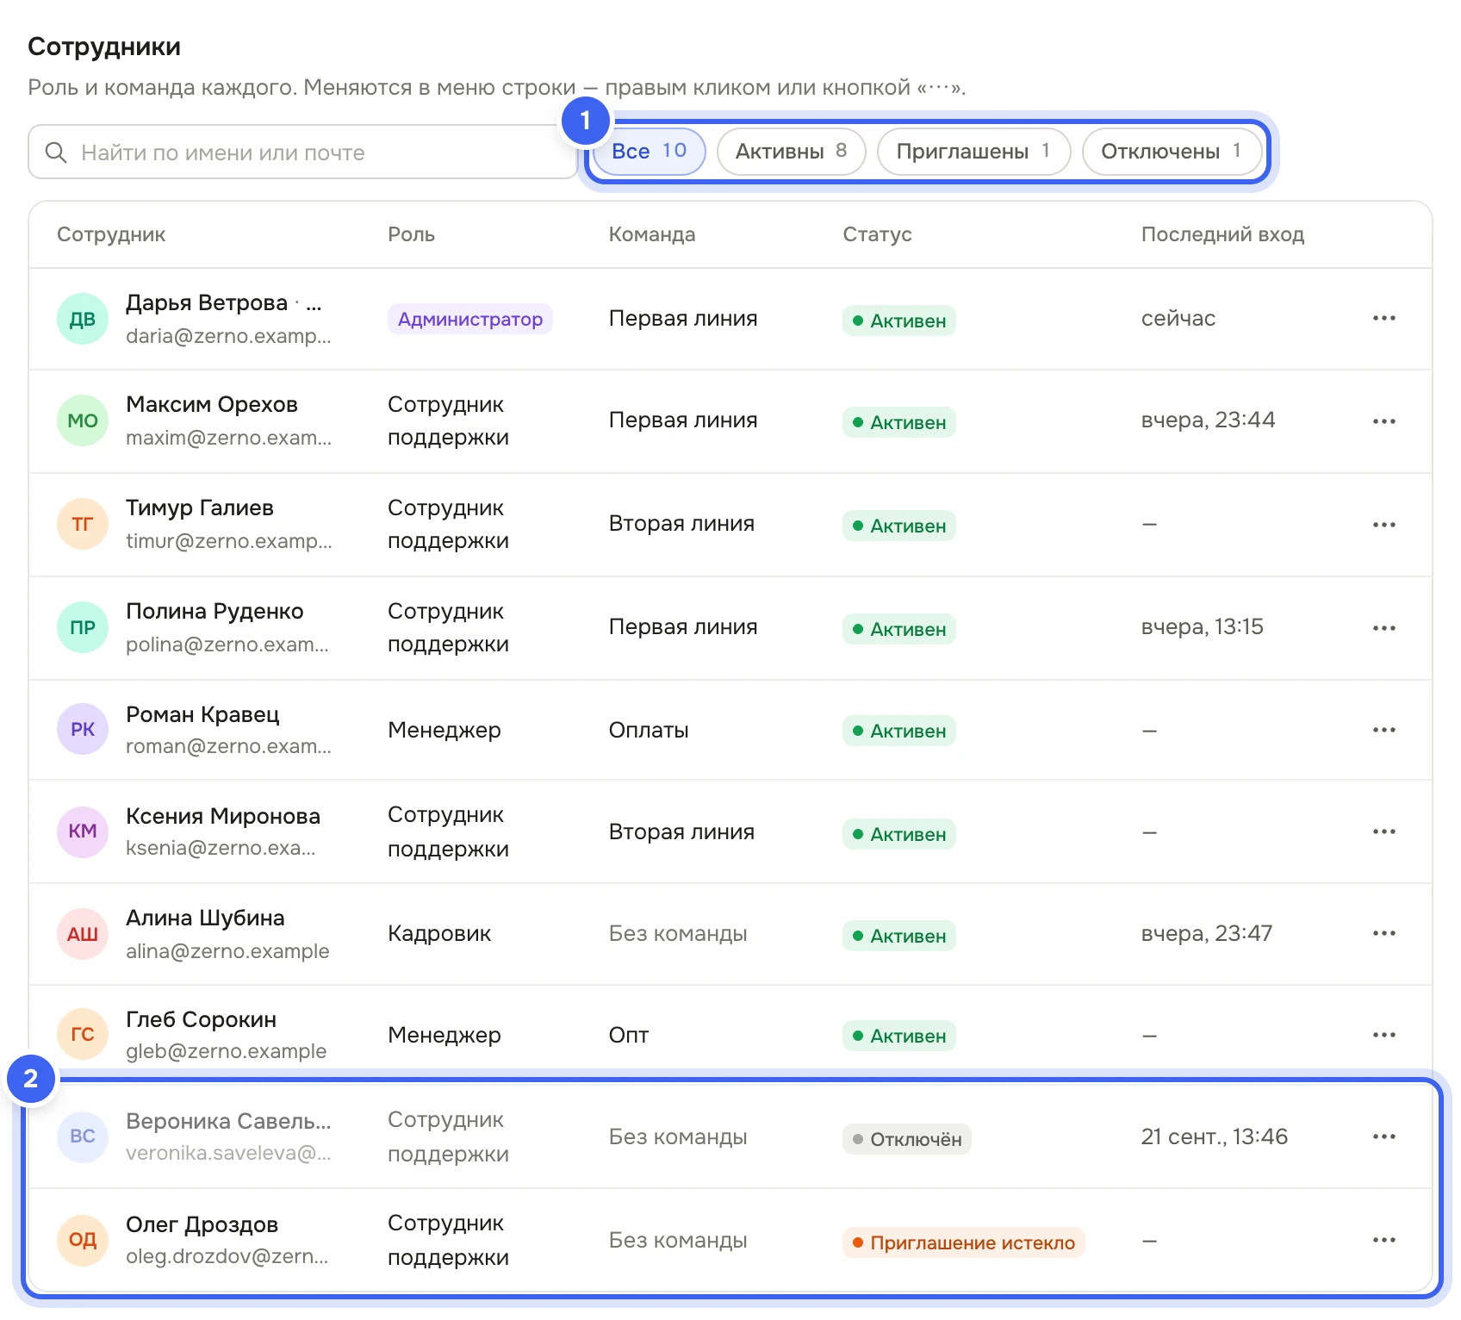The height and width of the screenshot is (1320, 1461).
Task: Open actions menu for Роман Кравец
Action: [x=1383, y=730]
